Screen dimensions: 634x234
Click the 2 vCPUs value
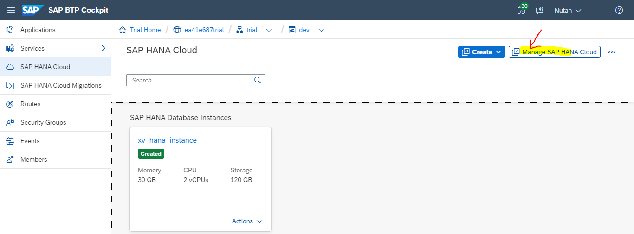pyautogui.click(x=196, y=180)
